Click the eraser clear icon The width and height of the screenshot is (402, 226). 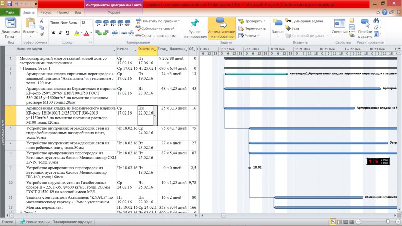point(377,27)
